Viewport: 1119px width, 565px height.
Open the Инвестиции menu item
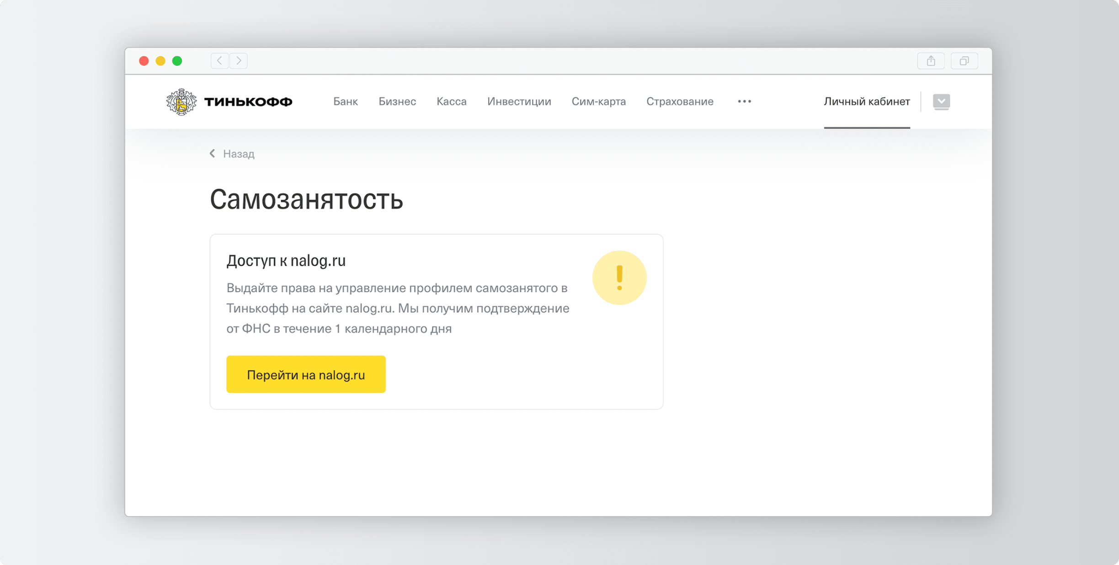(x=519, y=101)
